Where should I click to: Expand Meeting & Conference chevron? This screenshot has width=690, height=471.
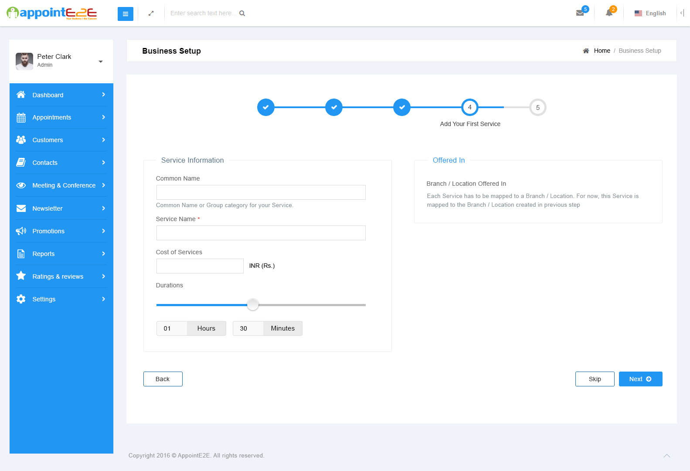click(103, 185)
